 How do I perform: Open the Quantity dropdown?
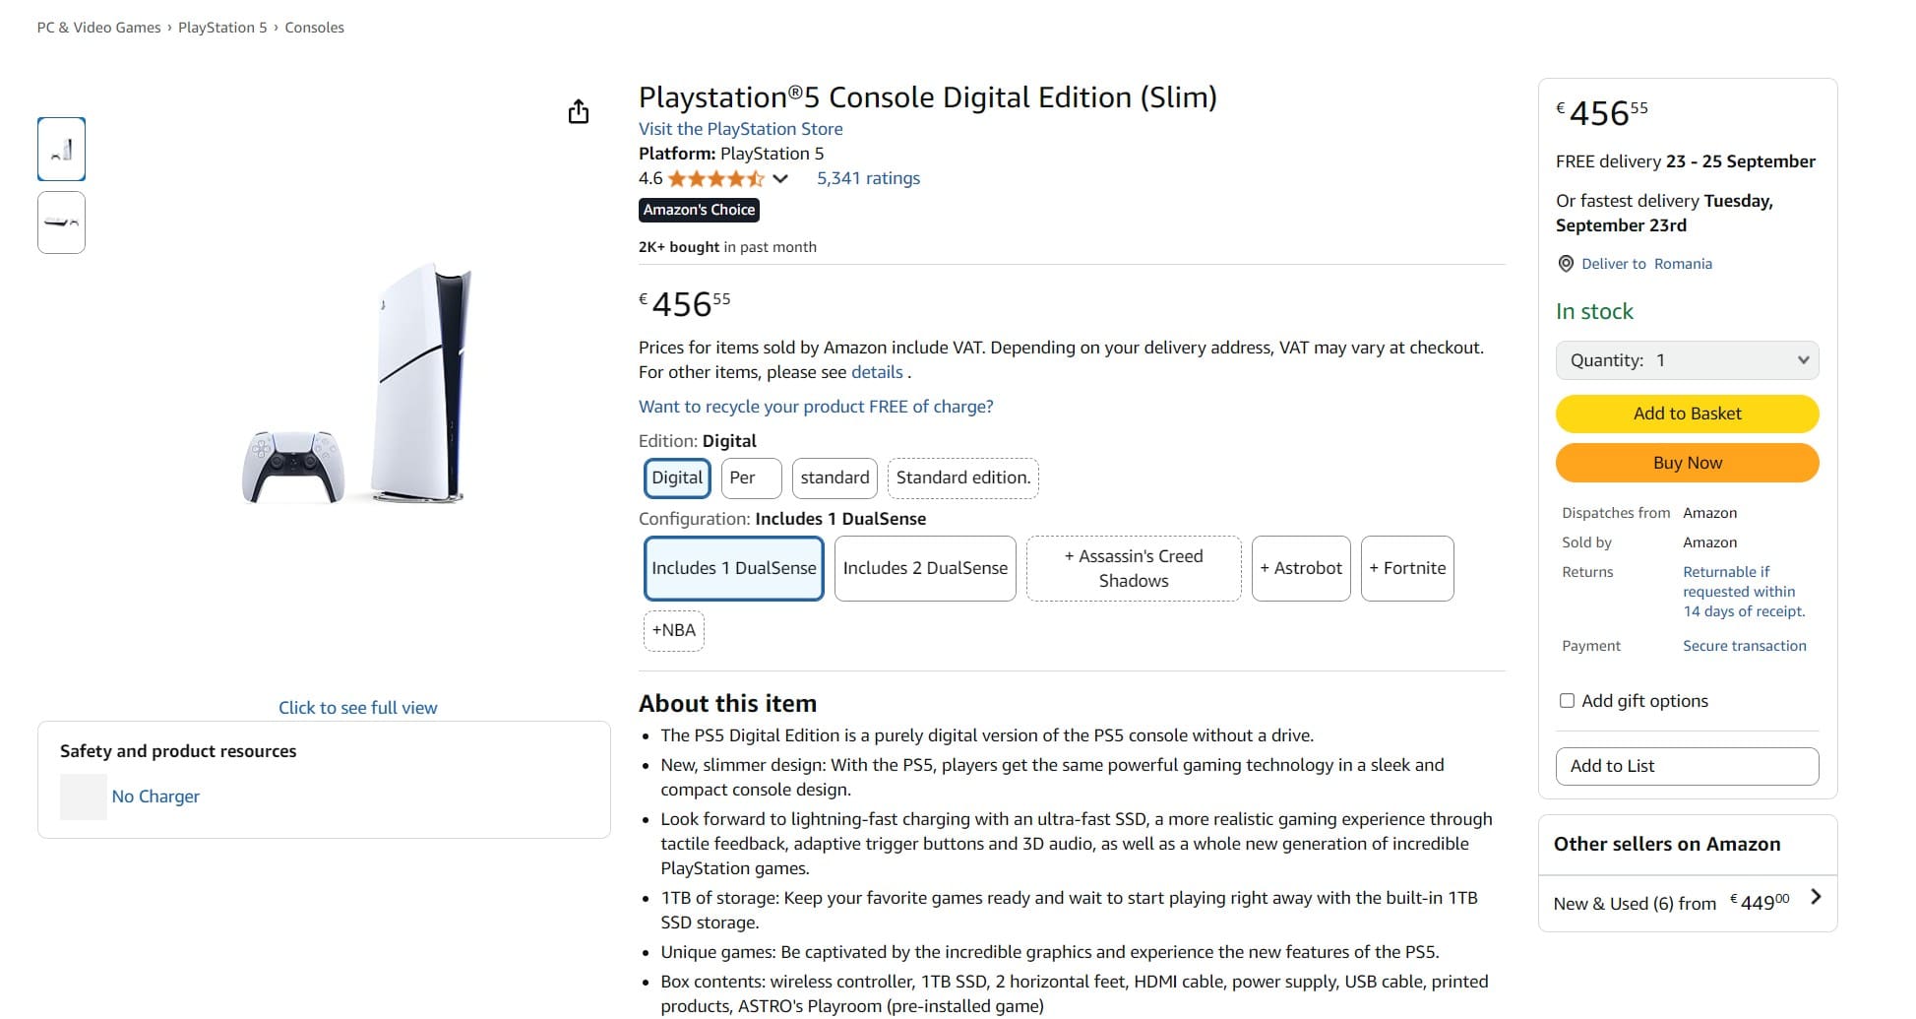point(1687,360)
